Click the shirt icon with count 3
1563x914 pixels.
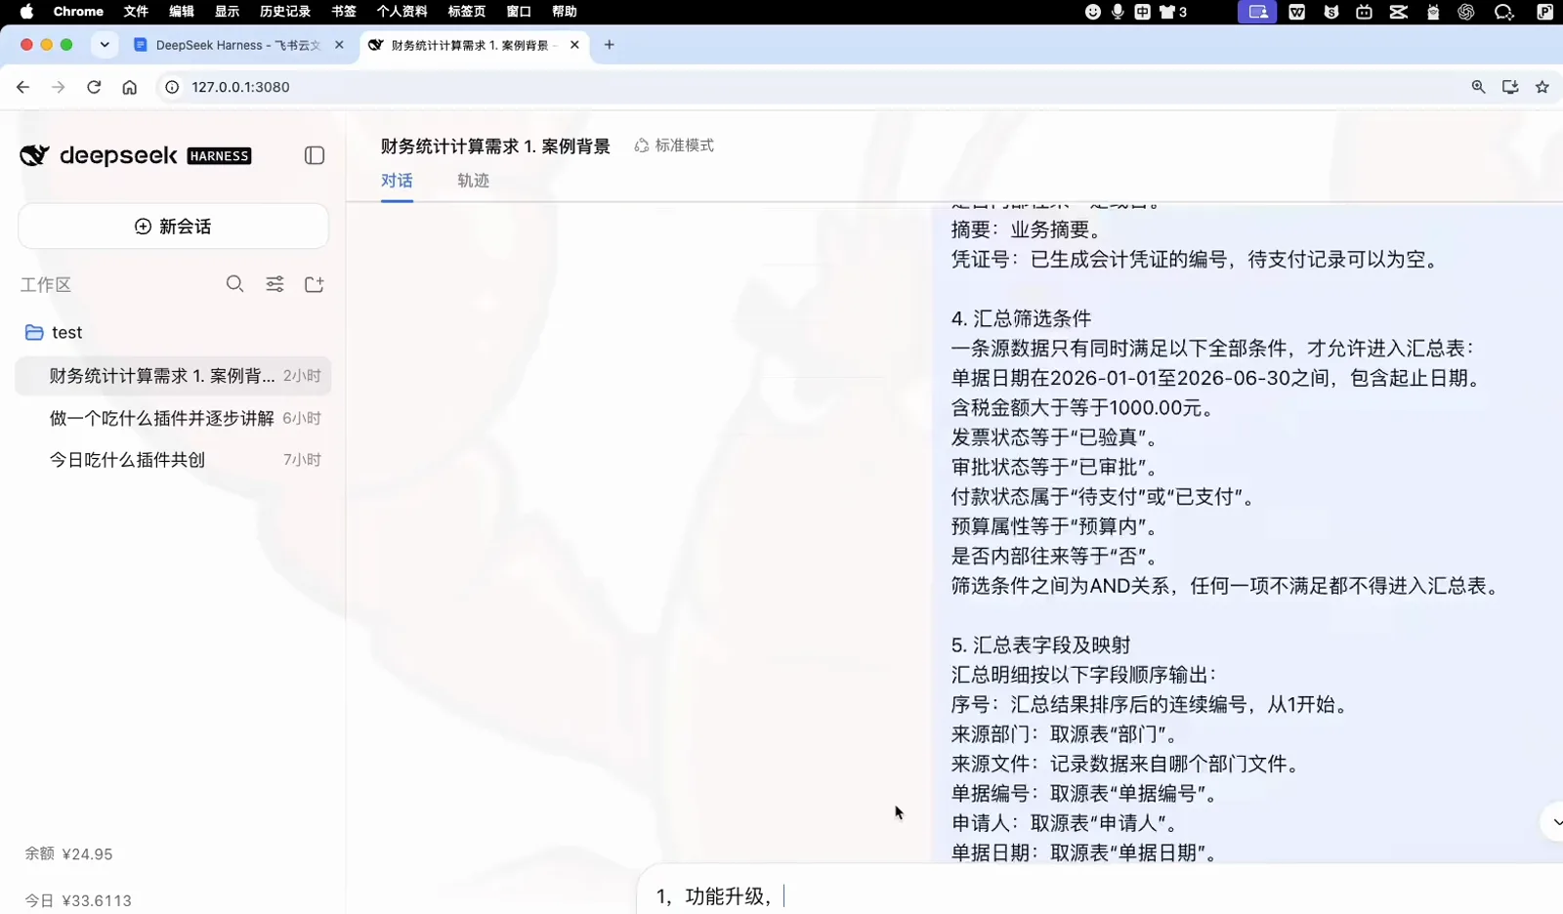pyautogui.click(x=1172, y=12)
